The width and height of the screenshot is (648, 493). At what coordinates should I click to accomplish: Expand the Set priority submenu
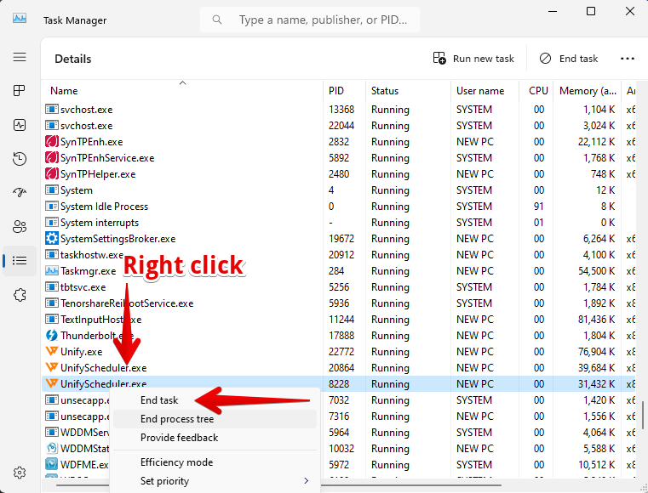tap(213, 481)
